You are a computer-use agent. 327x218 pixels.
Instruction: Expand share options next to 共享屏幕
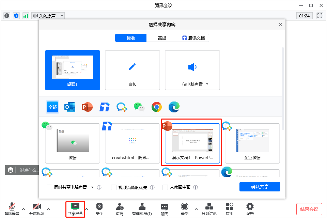pos(87,209)
